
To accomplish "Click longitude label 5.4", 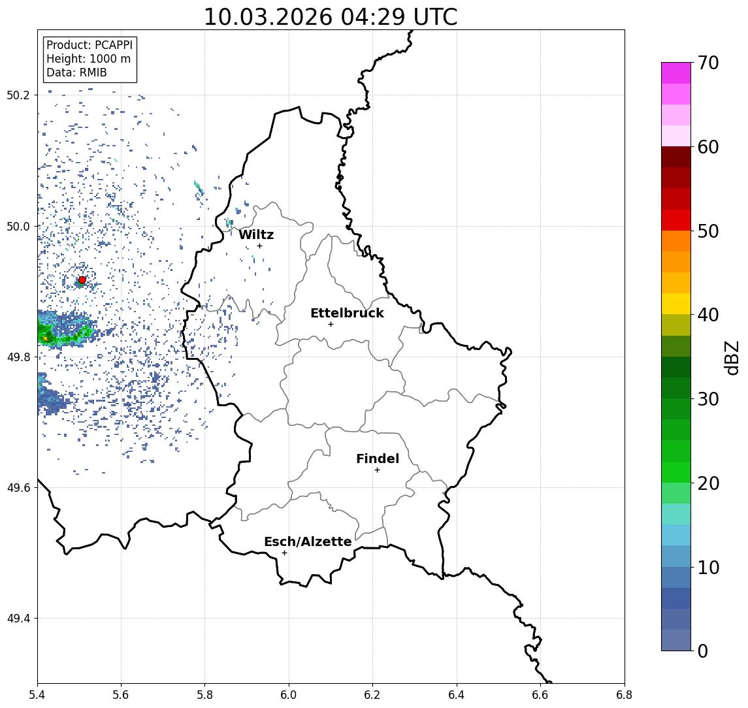I will click(37, 695).
